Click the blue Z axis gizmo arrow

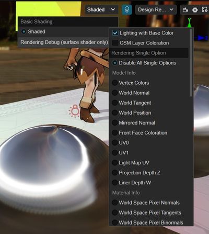tap(202, 38)
